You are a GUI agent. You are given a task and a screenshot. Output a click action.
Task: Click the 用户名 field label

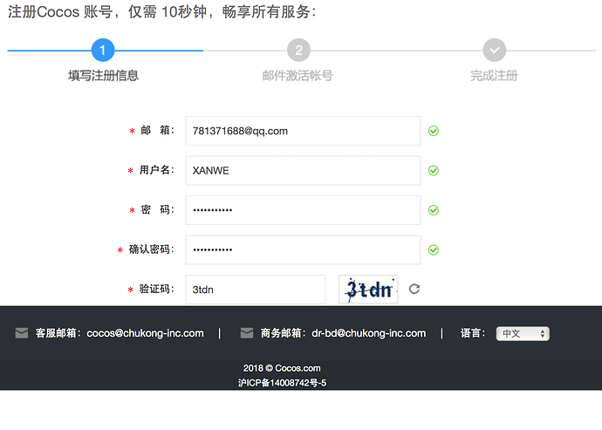(157, 170)
